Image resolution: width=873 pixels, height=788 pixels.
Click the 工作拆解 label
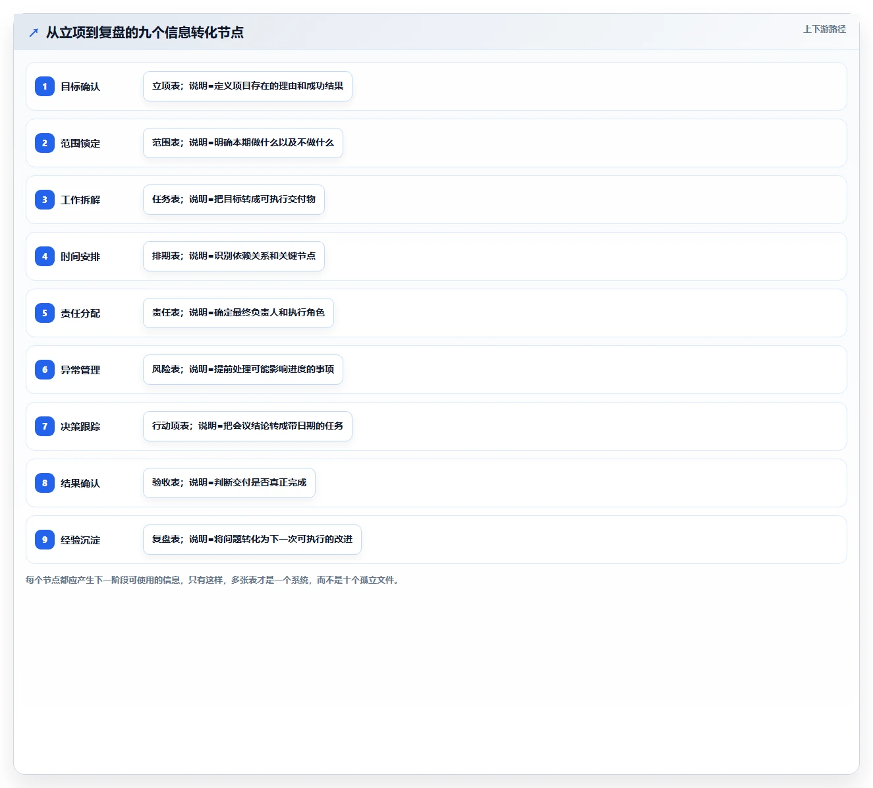click(x=80, y=200)
